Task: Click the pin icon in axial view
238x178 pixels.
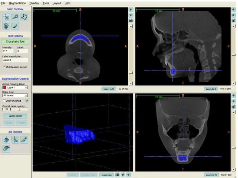Action: pos(131,15)
